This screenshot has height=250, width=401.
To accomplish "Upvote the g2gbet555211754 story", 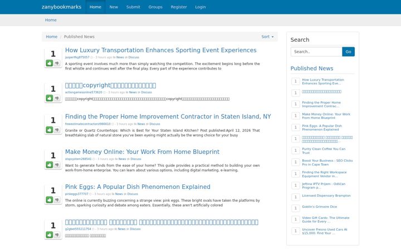I will coord(50,234).
